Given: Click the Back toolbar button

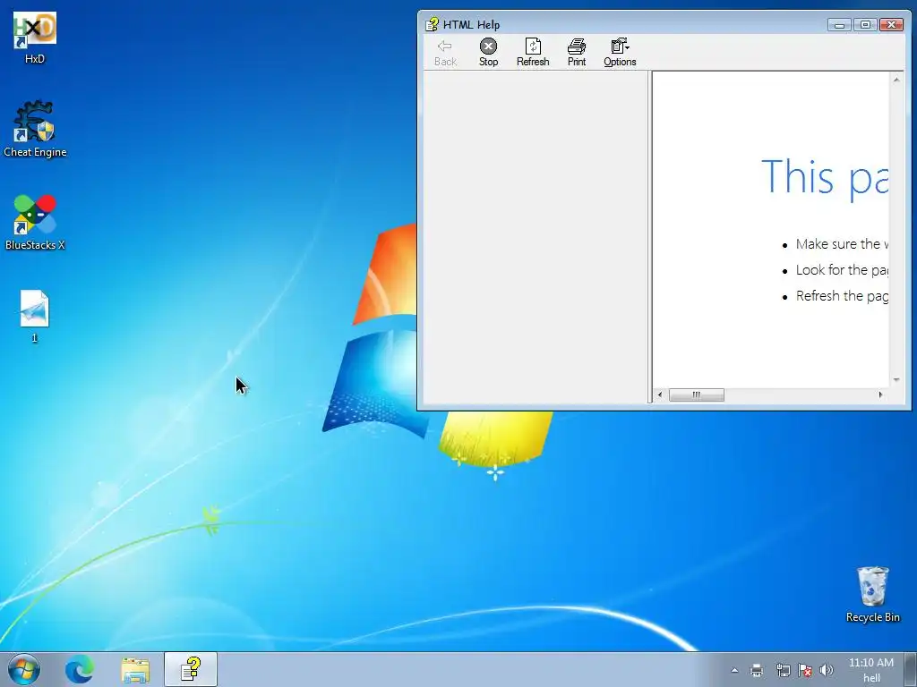Looking at the screenshot, I should (x=445, y=53).
